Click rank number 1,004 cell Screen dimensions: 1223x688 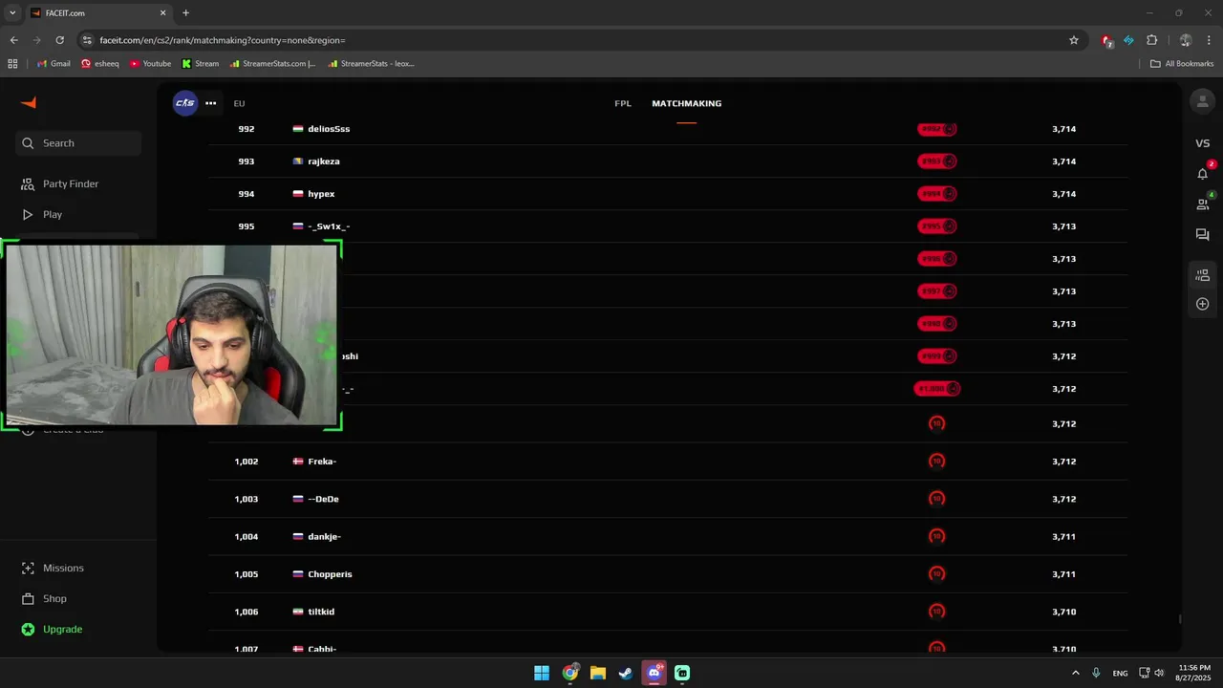[x=247, y=536]
